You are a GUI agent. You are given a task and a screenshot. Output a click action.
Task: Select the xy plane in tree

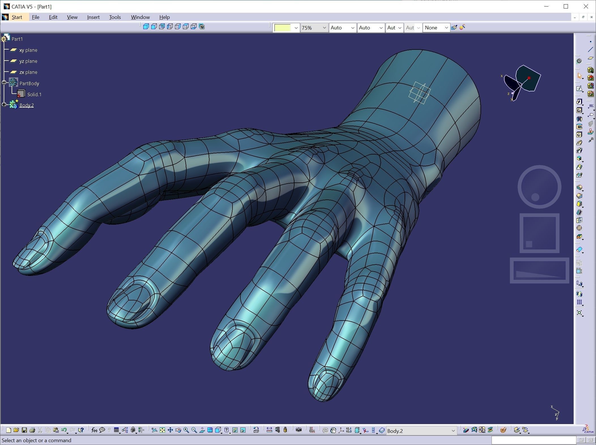28,50
